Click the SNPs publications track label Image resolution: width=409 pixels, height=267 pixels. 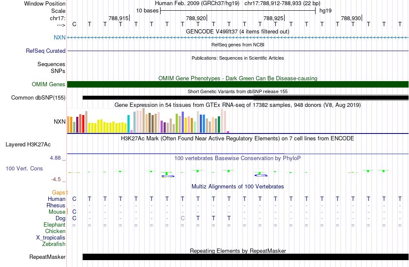58,71
